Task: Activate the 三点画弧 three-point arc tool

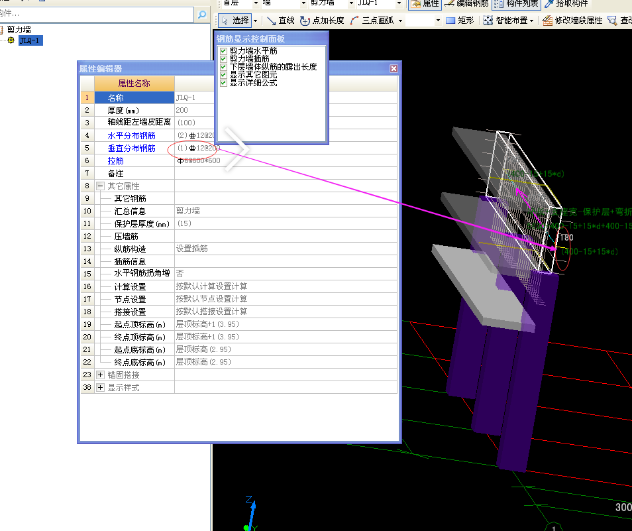Action: (x=372, y=21)
